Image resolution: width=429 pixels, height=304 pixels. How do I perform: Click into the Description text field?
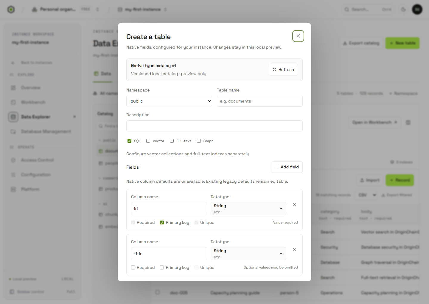pos(214,126)
